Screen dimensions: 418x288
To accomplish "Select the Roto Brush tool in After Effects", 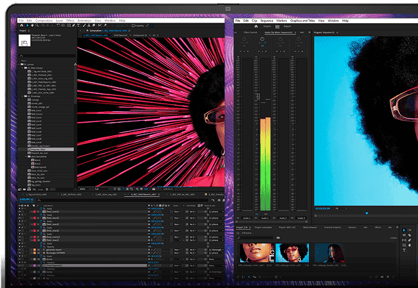I will pos(100,25).
